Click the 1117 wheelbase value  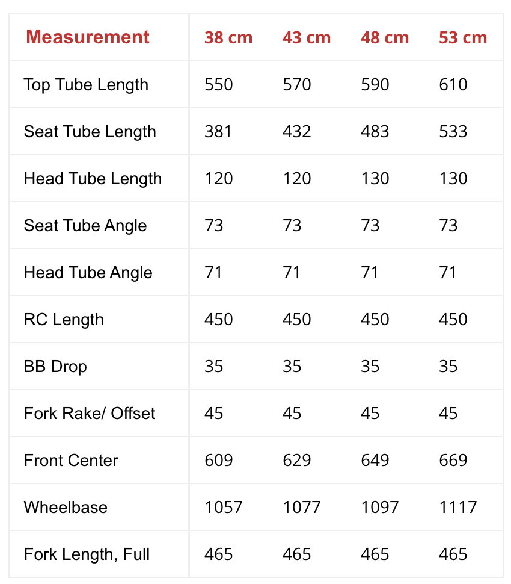[457, 507]
